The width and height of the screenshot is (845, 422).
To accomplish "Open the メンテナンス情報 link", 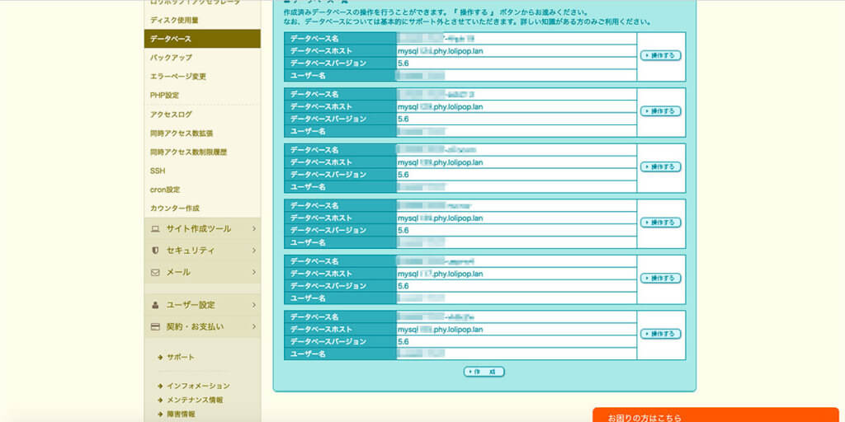I will [x=195, y=400].
